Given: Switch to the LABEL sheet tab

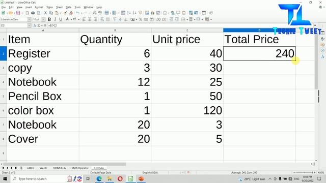Looking at the screenshot, I should [x=31, y=168].
